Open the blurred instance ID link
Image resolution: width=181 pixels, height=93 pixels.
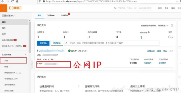click(x=50, y=51)
